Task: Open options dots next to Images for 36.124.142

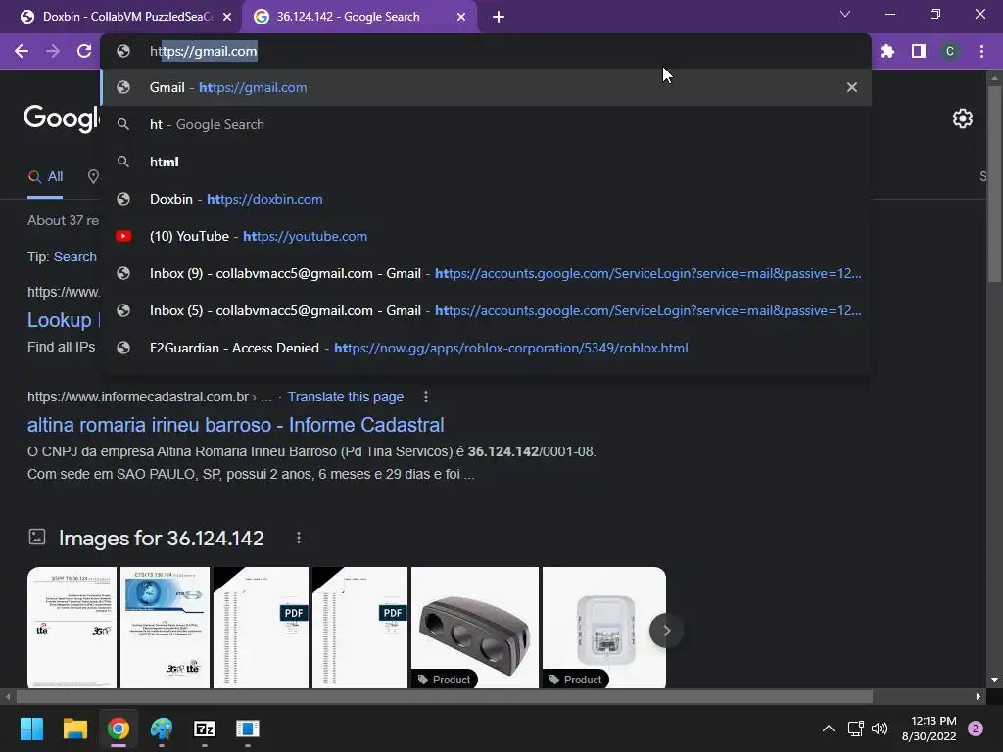Action: (x=299, y=538)
